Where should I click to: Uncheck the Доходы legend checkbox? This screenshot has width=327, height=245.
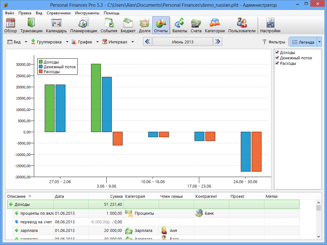(277, 52)
